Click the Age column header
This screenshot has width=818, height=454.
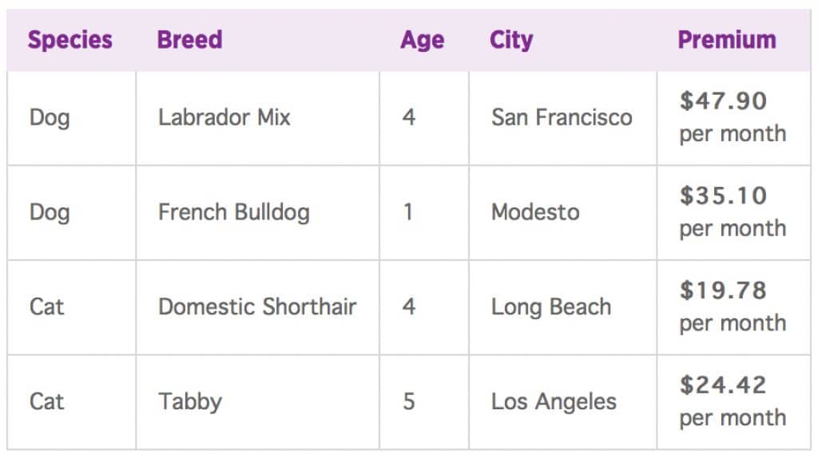tap(423, 41)
